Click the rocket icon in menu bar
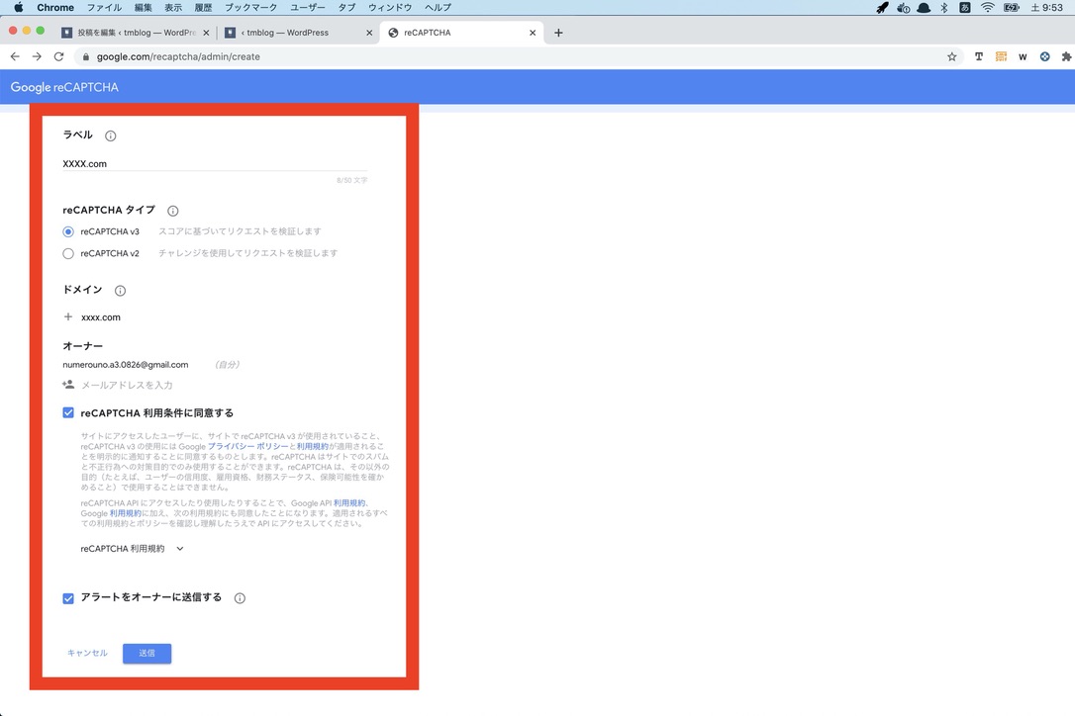 [882, 8]
